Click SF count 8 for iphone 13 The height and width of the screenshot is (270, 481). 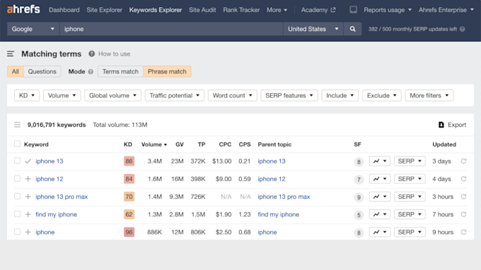point(359,161)
